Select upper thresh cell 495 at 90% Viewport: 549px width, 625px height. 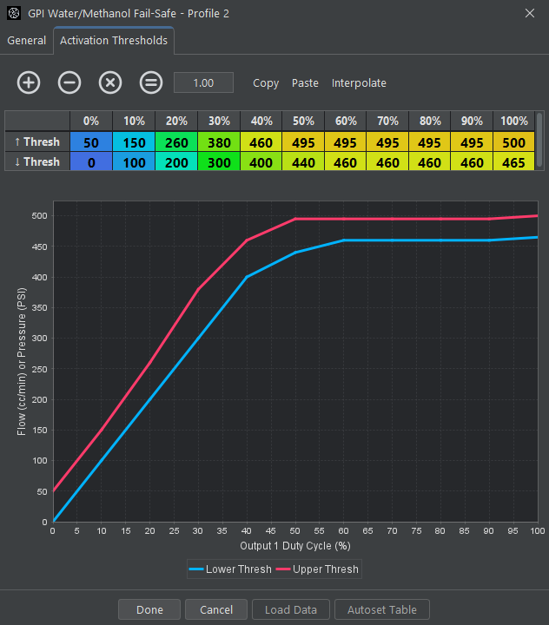tap(472, 141)
